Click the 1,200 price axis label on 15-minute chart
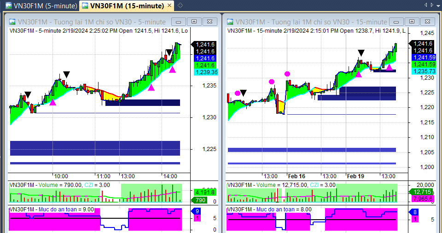442x233 pixels. pos(427,167)
